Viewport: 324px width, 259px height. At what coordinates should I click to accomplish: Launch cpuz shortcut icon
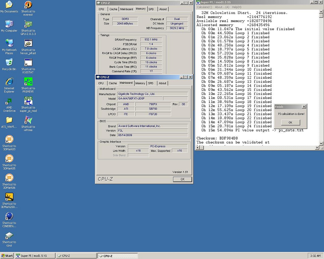click(9, 235)
